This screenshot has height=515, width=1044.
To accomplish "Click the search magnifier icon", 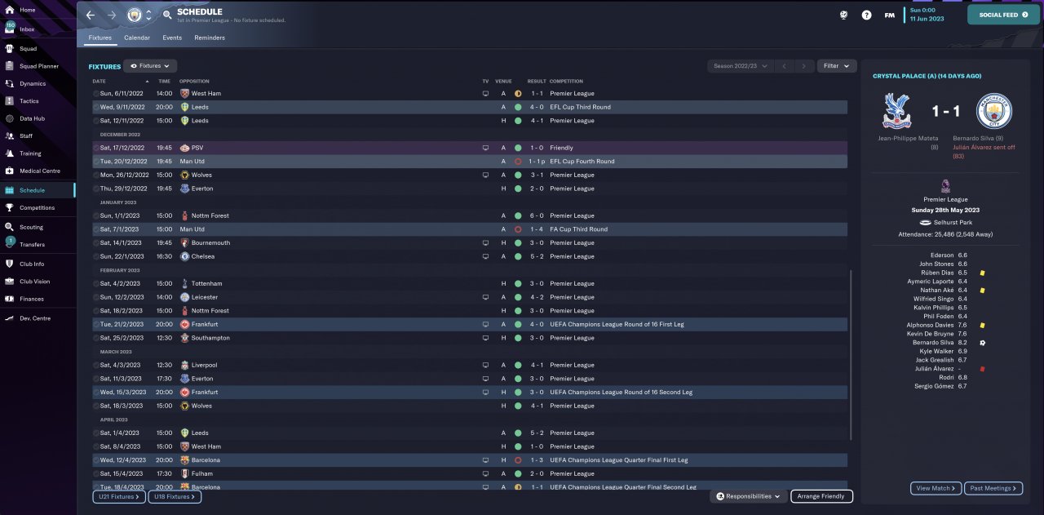I will point(167,15).
